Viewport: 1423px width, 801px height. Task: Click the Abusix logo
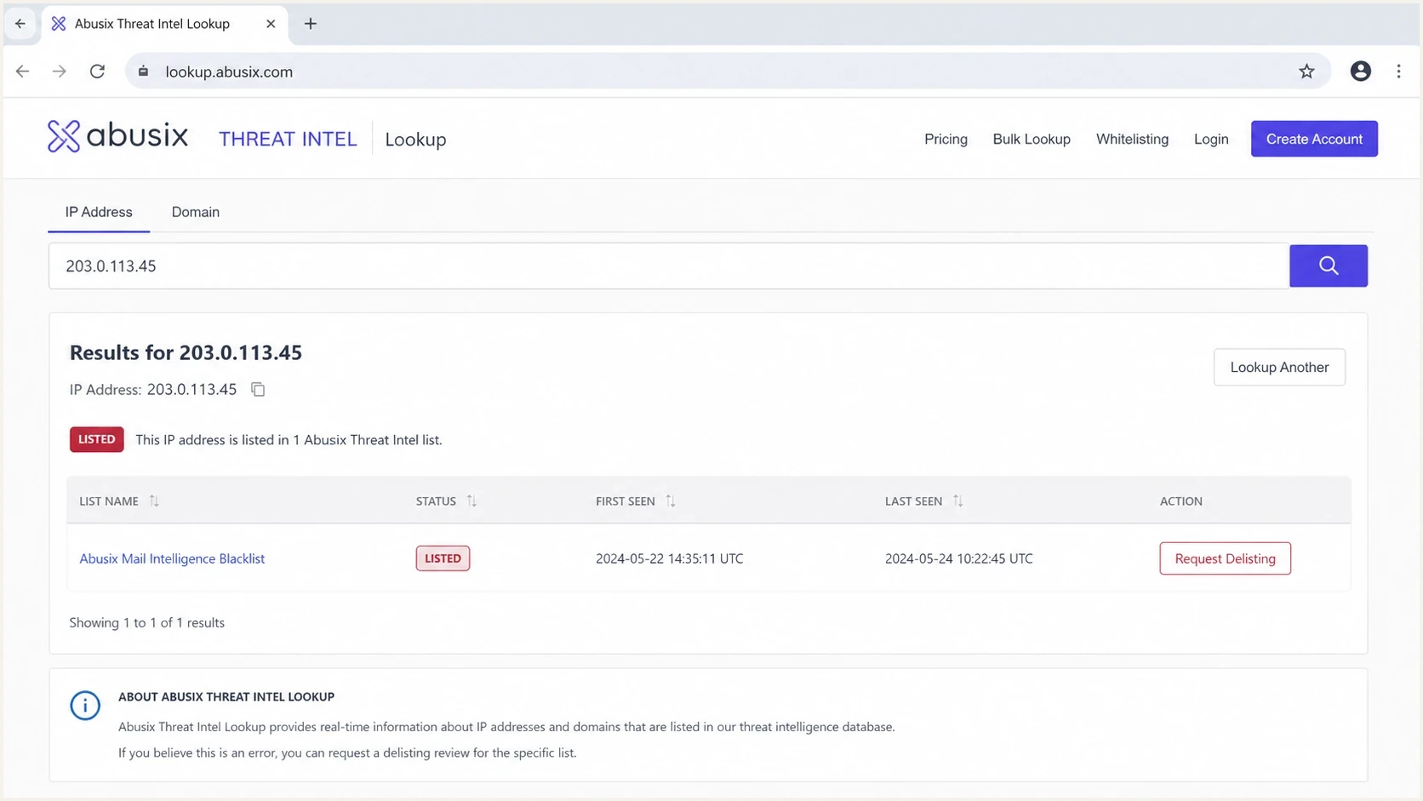tap(117, 136)
